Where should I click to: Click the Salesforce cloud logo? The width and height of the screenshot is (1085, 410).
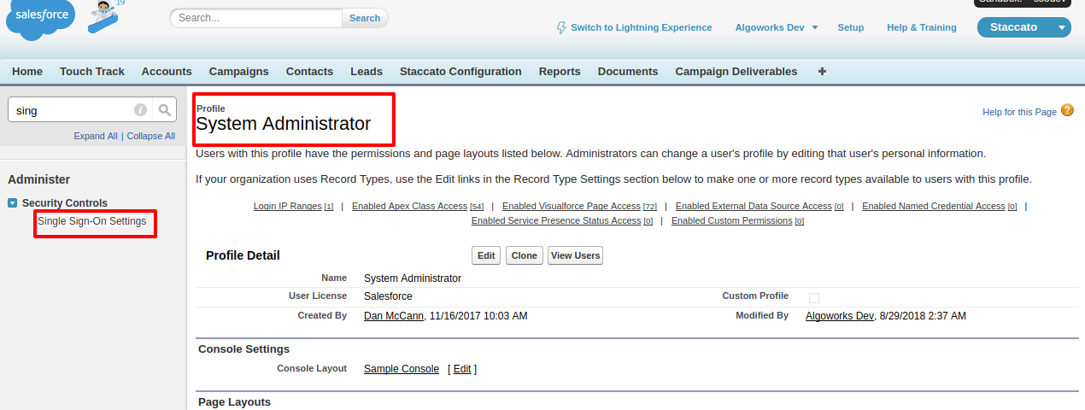(40, 19)
